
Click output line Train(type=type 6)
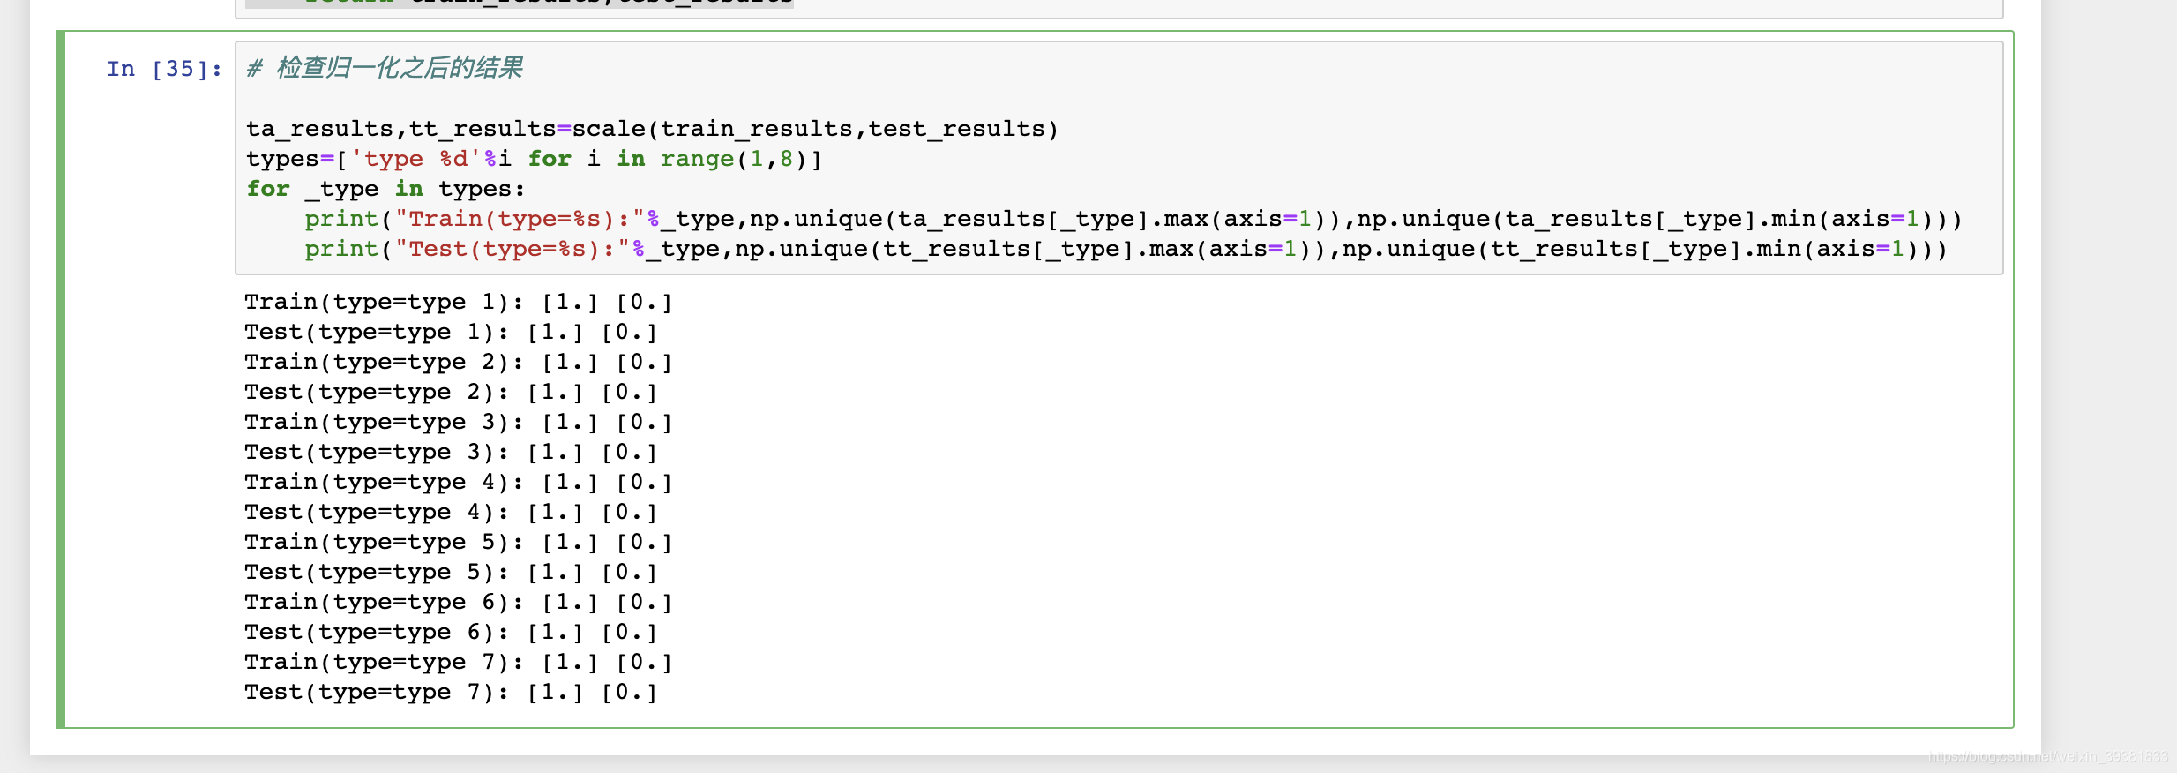point(459,603)
